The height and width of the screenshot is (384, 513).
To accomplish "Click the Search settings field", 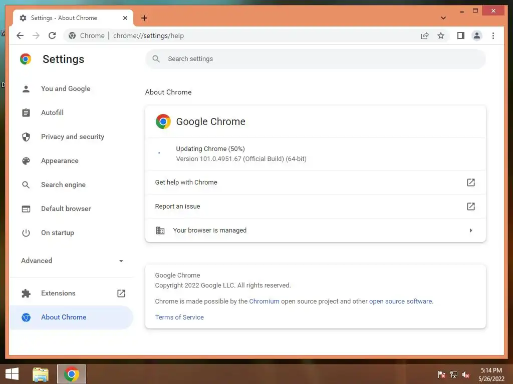I will 316,59.
